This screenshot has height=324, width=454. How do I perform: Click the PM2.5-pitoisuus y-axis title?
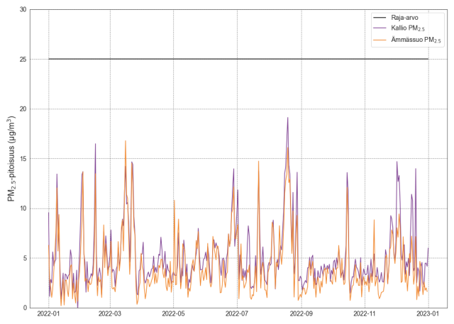pyautogui.click(x=12, y=159)
